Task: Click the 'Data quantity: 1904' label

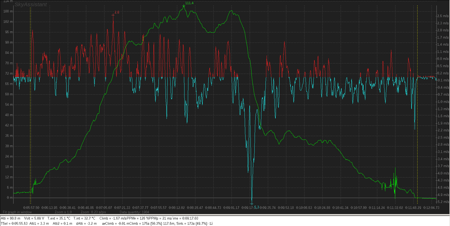Action: [x=134, y=212]
